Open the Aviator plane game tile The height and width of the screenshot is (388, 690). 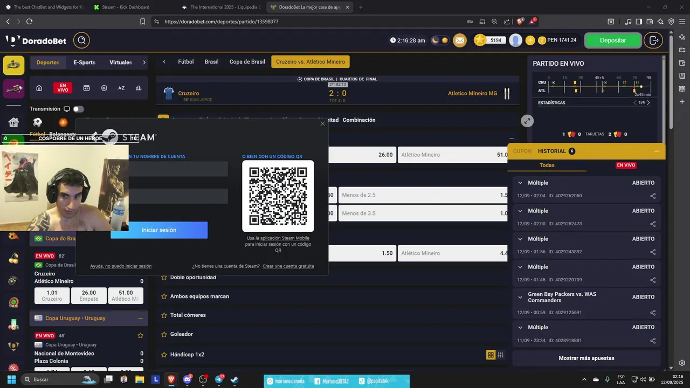[13, 88]
